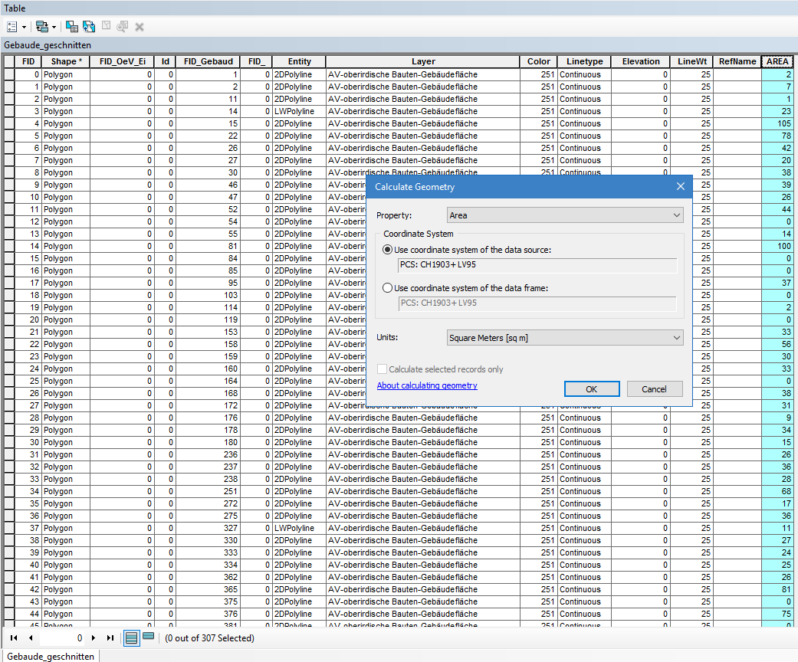Image resolution: width=798 pixels, height=662 pixels.
Task: Click the Switch Selection icon
Action: click(89, 27)
